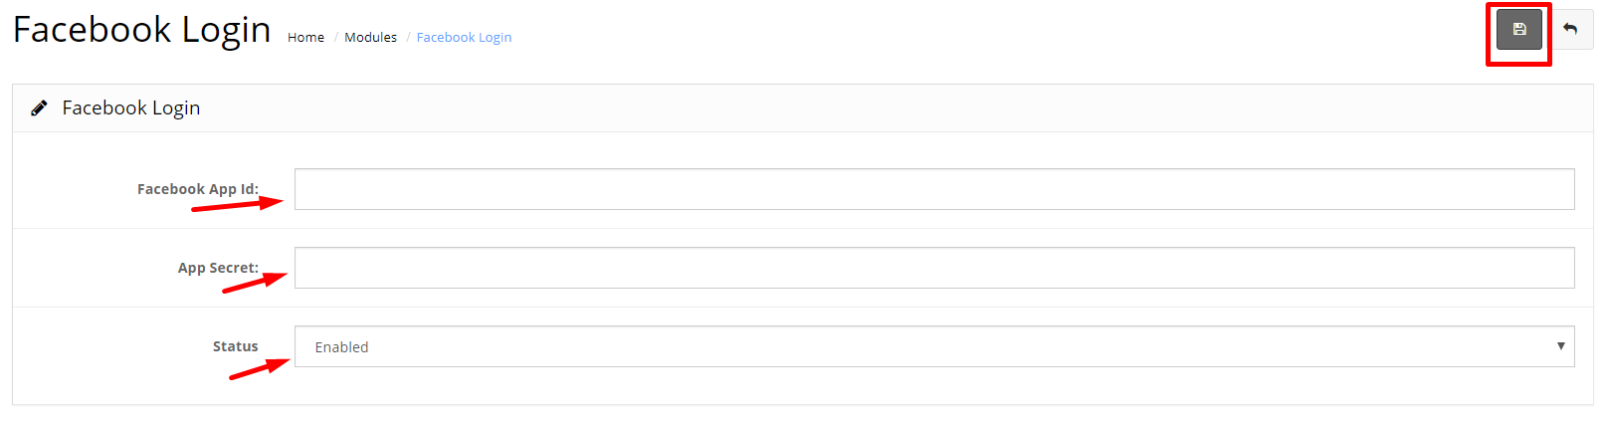This screenshot has width=1606, height=422.
Task: Click the Facebook Login panel heading text
Action: pos(131,107)
